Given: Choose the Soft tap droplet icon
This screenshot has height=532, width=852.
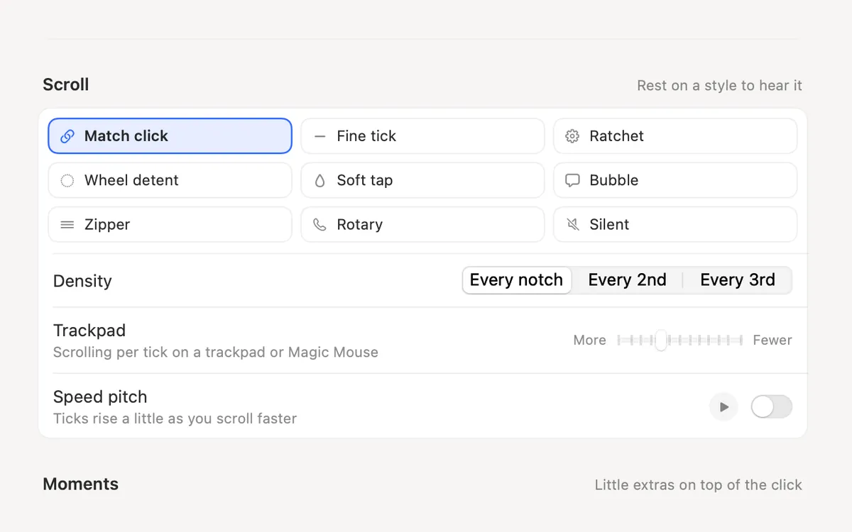Looking at the screenshot, I should 320,181.
